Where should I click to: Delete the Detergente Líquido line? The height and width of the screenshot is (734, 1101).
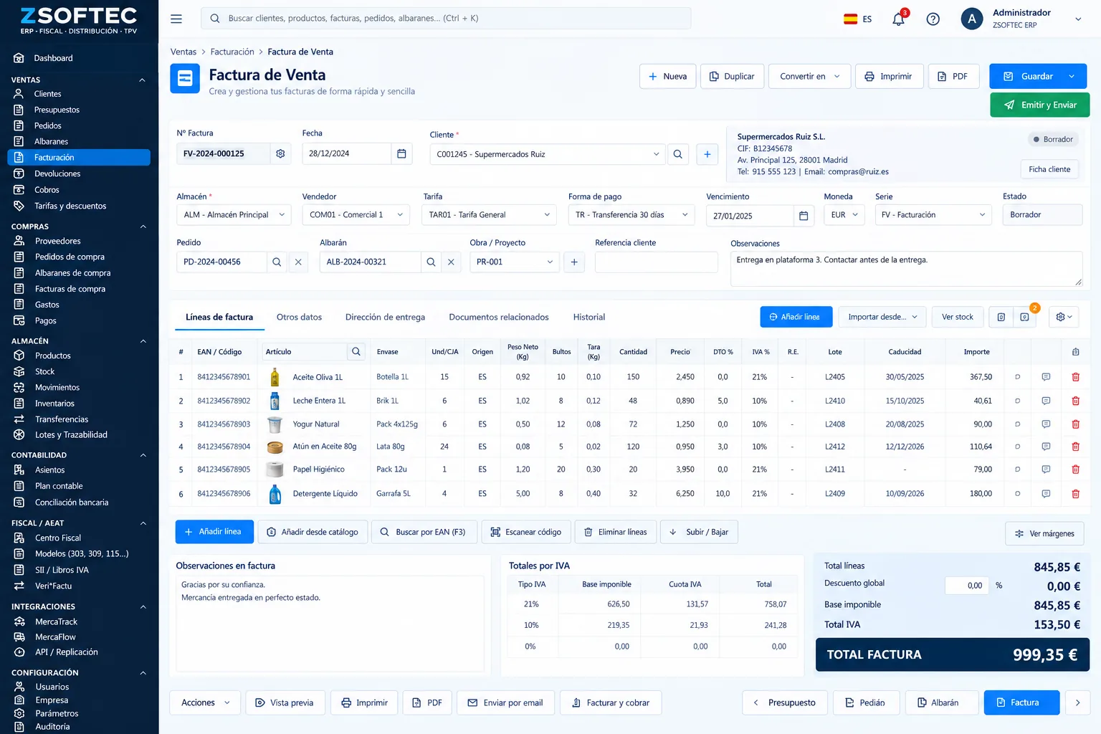tap(1075, 494)
